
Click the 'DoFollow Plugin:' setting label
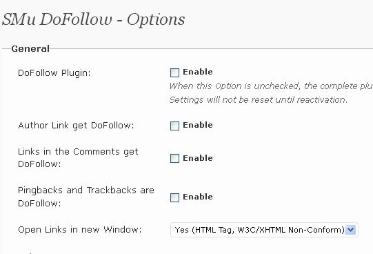54,73
